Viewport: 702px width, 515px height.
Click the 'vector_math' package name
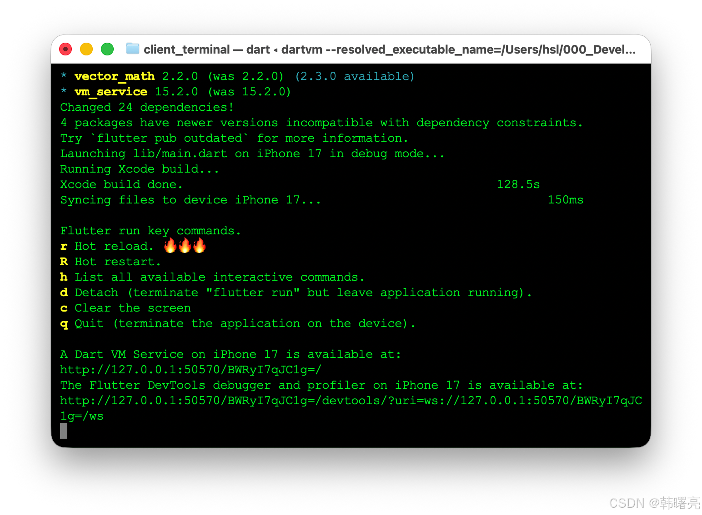pos(115,76)
